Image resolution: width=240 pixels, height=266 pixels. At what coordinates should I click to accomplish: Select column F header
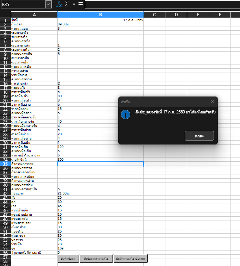pos(220,15)
